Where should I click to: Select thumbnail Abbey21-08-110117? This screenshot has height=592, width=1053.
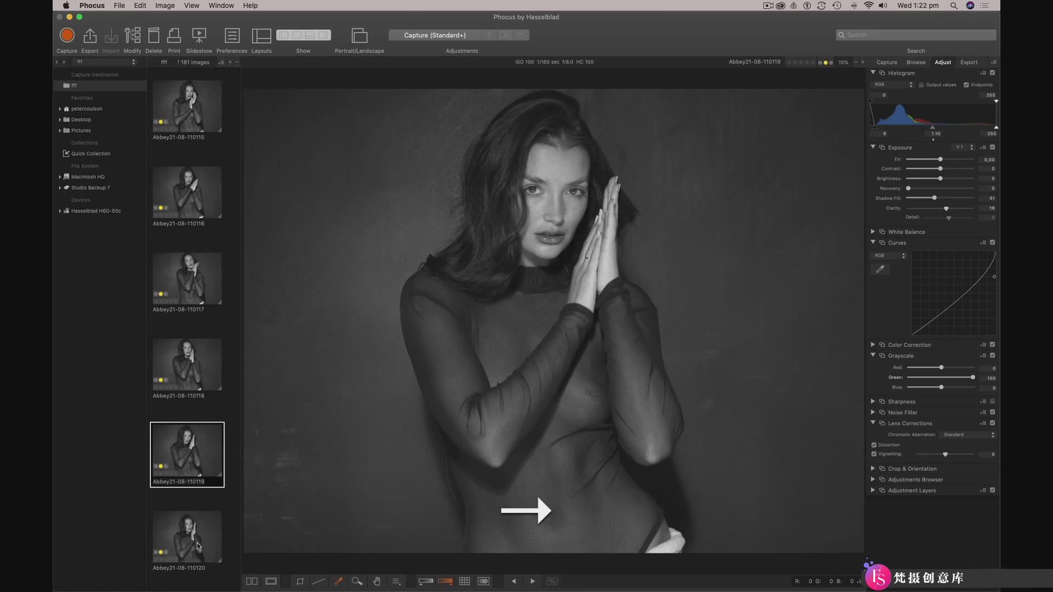[x=187, y=278]
